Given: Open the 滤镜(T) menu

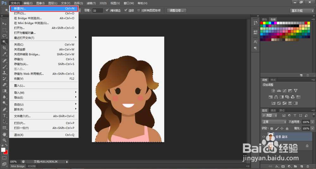Looking at the screenshot, I should pyautogui.click(x=91, y=3).
